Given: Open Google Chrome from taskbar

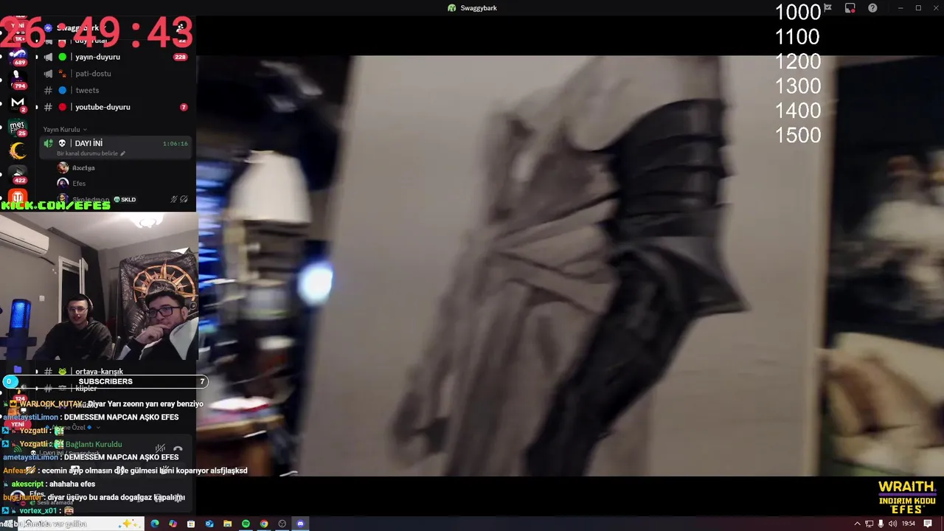Looking at the screenshot, I should point(264,524).
